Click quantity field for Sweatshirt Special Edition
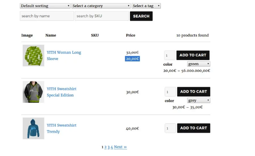 point(170,92)
